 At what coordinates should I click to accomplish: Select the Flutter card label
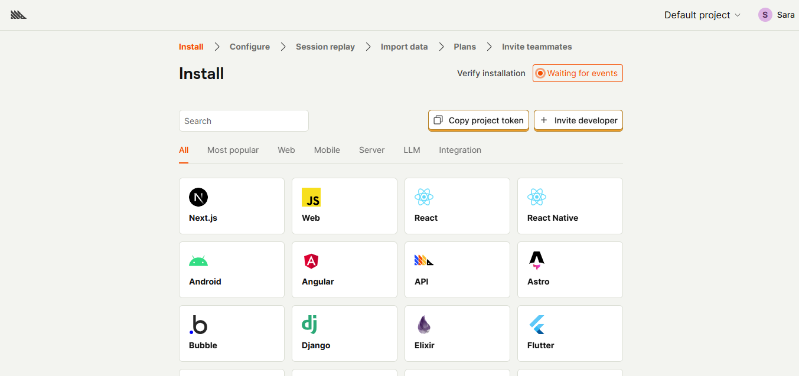[x=541, y=345]
